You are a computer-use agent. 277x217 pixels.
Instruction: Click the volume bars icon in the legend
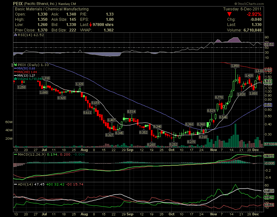[16, 79]
